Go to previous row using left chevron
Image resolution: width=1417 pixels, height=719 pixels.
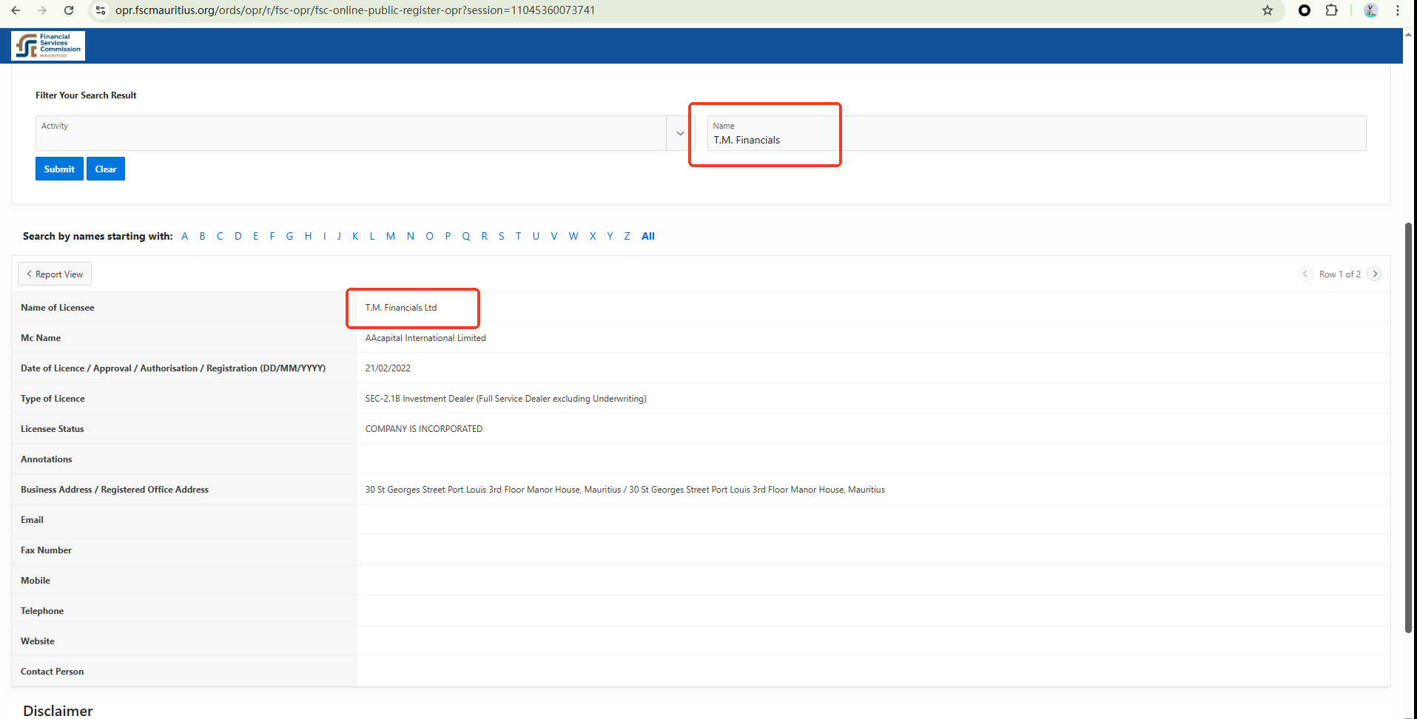[1305, 274]
